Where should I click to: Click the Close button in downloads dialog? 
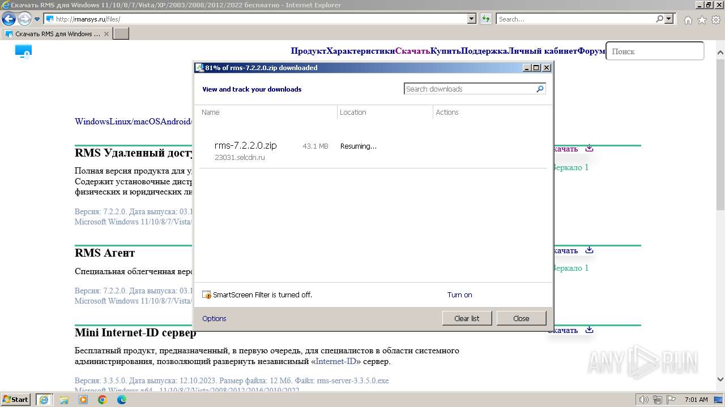(521, 318)
